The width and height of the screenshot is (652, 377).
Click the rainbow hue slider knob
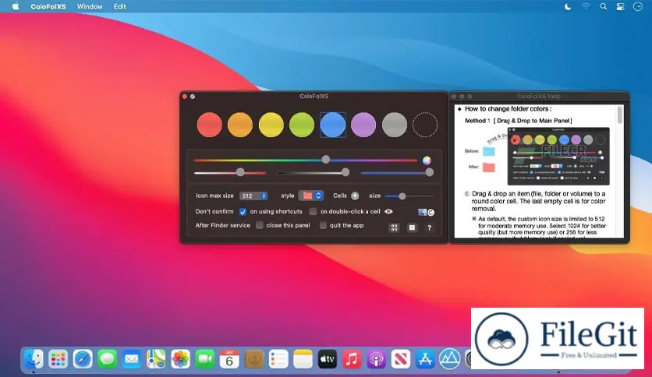(326, 160)
